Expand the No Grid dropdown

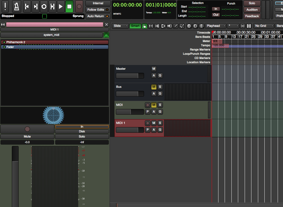pos(263,26)
